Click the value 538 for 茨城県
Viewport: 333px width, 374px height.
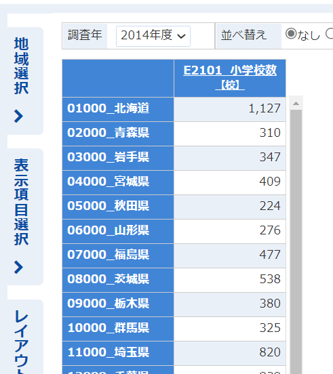tap(270, 279)
